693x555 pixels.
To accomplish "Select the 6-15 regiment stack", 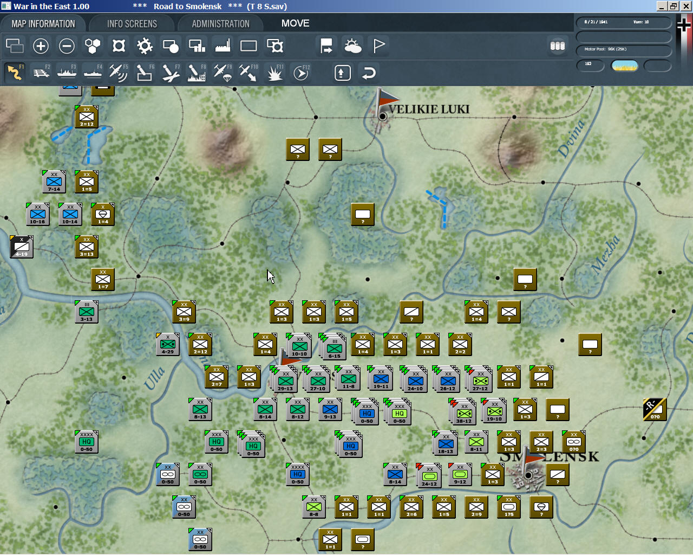I will click(x=333, y=347).
